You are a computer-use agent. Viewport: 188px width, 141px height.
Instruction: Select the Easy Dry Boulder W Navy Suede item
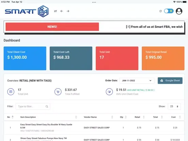46,126
